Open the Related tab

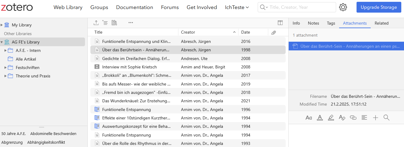click(x=381, y=23)
